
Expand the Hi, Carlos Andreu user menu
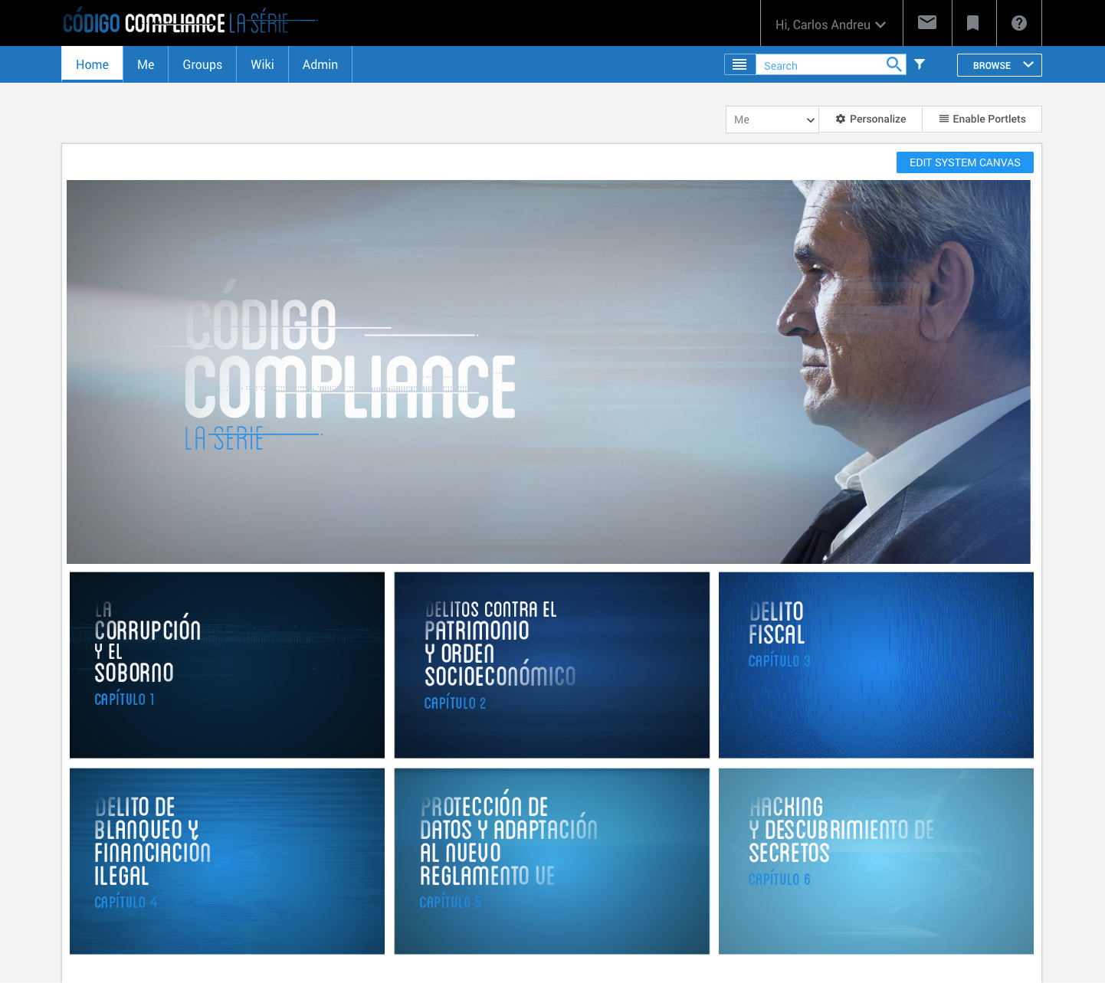(831, 25)
